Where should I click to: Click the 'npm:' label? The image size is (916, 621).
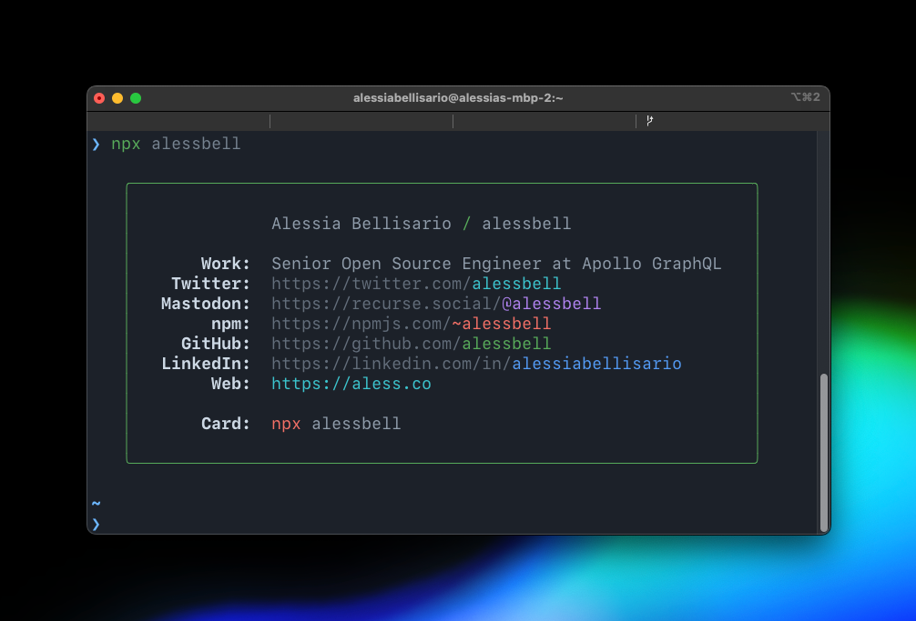click(230, 324)
